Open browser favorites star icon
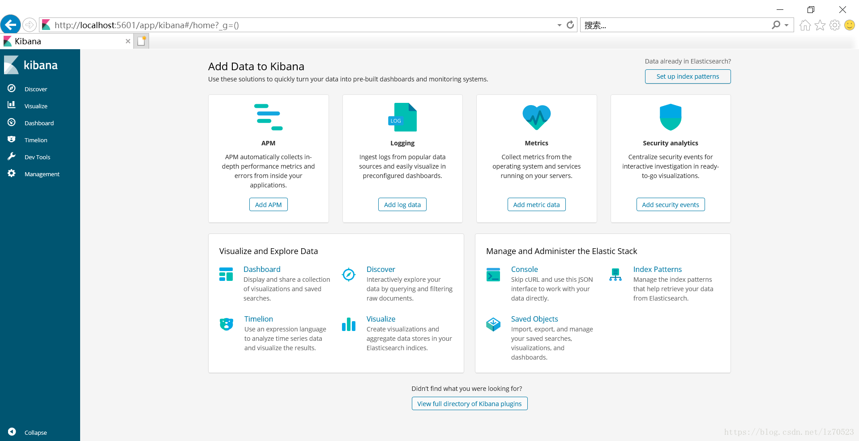Screen dimensions: 859x441 (820, 25)
